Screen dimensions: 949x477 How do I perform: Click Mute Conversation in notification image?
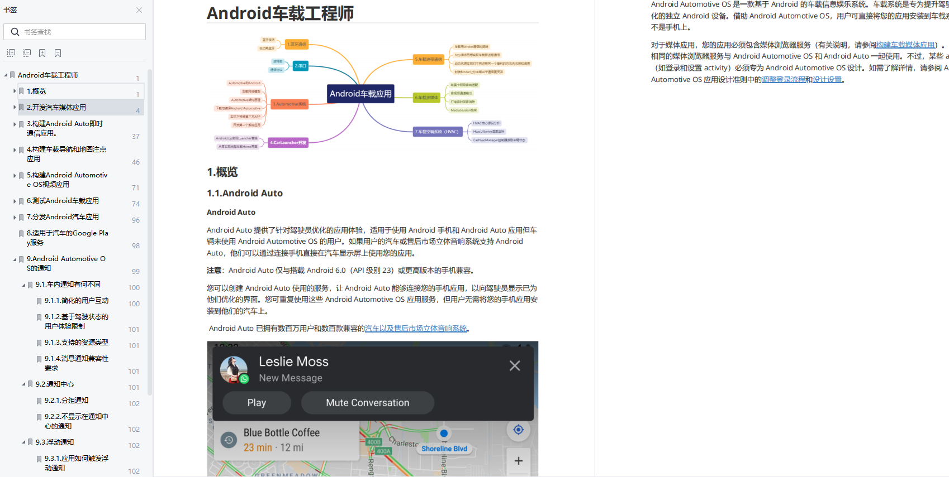[368, 403]
